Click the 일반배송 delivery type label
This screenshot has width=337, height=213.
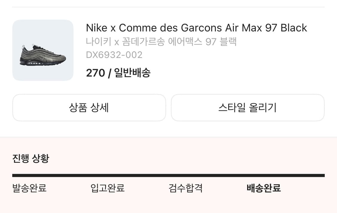tap(132, 73)
